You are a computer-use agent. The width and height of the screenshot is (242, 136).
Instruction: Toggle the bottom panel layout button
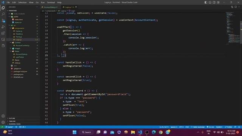(x=210, y=2)
